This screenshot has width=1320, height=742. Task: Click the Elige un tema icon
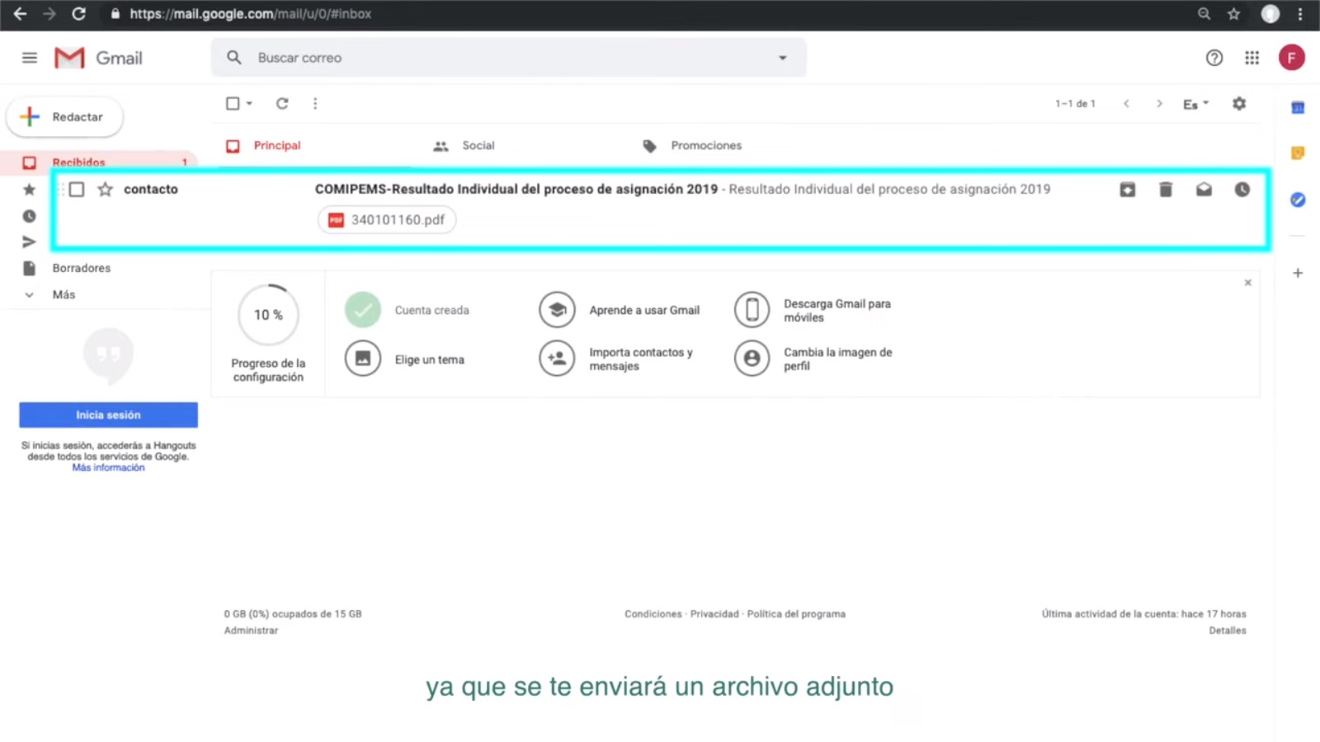(x=363, y=359)
